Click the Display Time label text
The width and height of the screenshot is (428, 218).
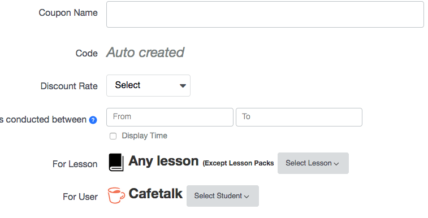[144, 136]
